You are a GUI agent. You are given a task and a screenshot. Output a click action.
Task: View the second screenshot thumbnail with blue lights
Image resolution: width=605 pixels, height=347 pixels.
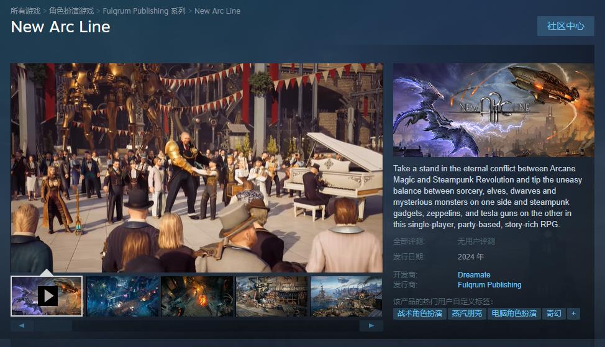122,296
